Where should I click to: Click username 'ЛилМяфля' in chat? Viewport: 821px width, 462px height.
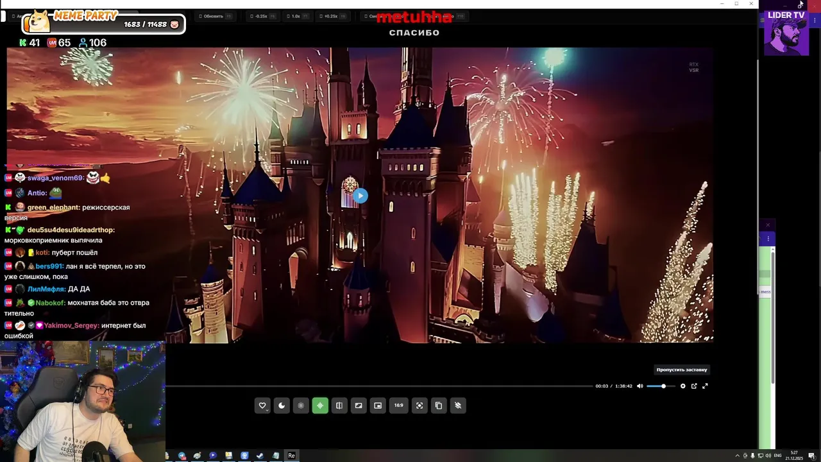pyautogui.click(x=46, y=289)
